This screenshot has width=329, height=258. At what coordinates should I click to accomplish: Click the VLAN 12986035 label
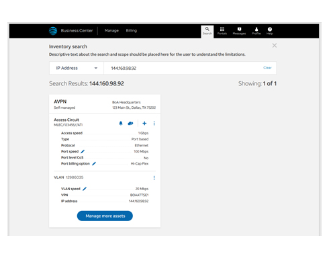[68, 177]
